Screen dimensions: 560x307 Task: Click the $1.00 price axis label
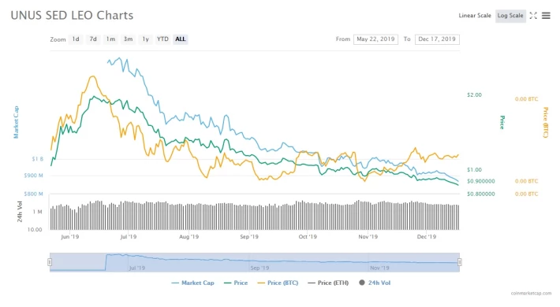[x=474, y=170]
